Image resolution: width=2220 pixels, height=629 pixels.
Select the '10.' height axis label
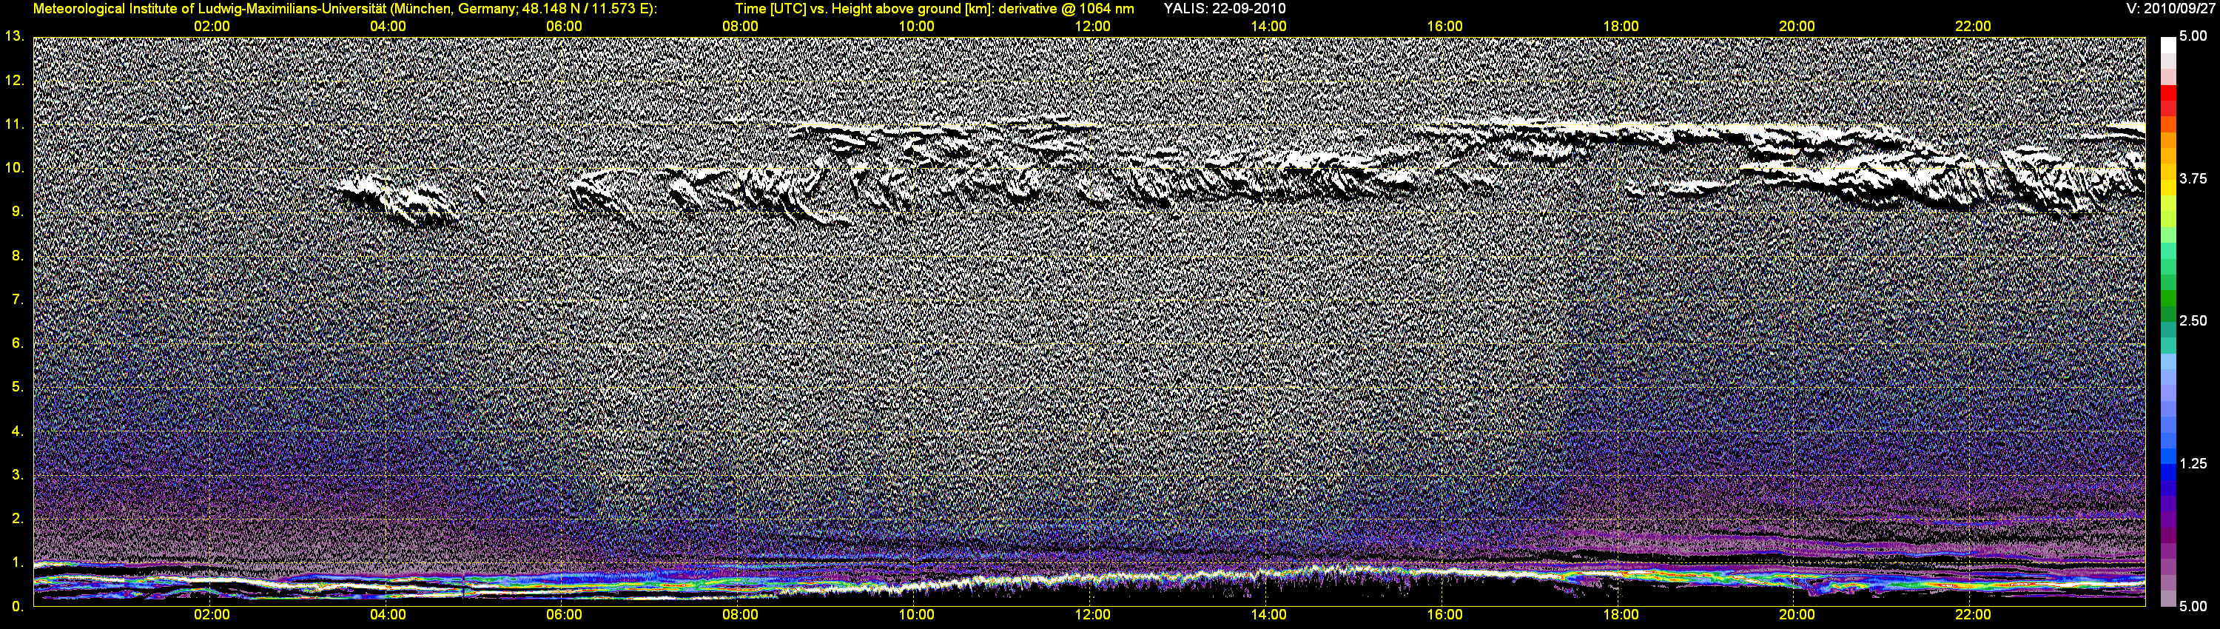coord(15,167)
